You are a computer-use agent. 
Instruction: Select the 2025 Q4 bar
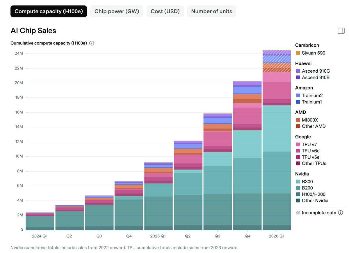click(247, 156)
